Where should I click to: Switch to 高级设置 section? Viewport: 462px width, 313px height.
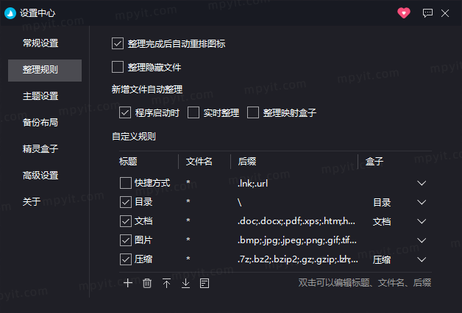point(40,176)
